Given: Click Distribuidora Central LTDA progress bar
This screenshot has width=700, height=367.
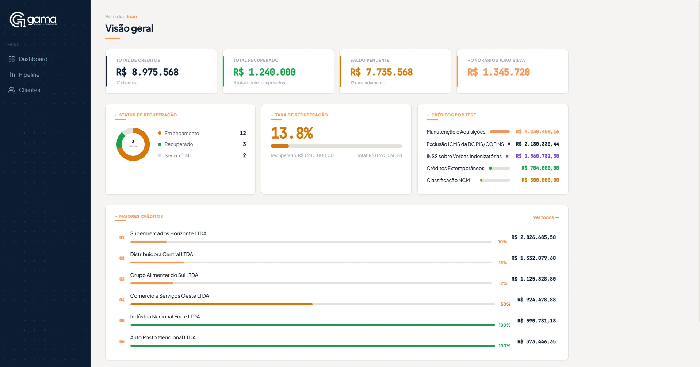Looking at the screenshot, I should (311, 262).
